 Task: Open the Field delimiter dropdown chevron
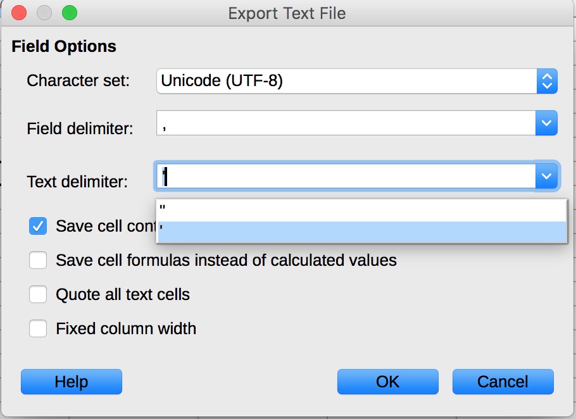pos(546,123)
